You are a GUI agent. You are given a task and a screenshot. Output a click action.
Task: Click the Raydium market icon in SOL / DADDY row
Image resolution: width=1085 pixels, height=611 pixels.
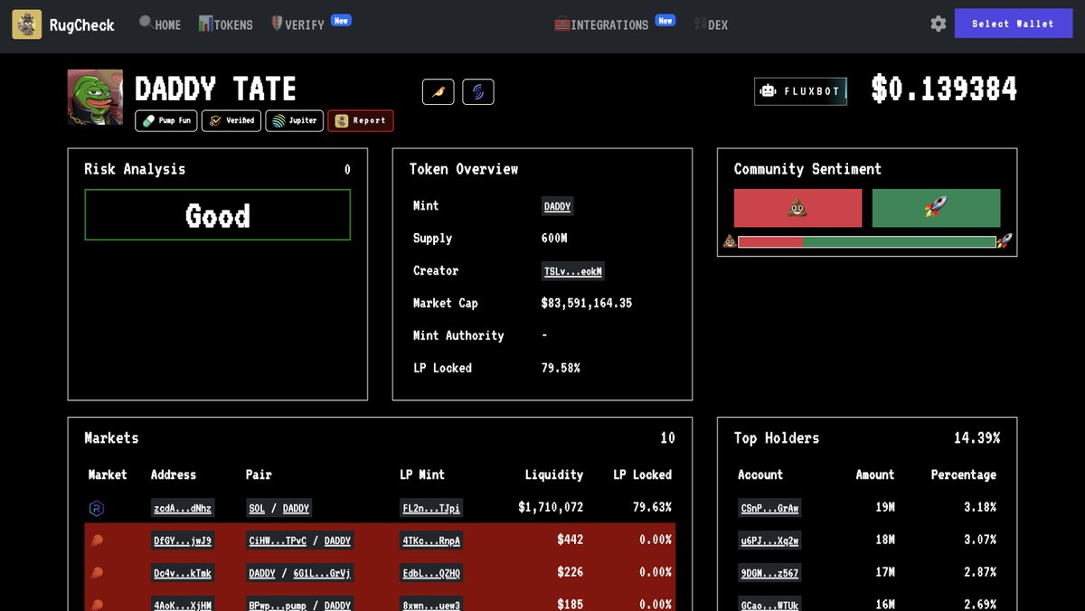click(96, 508)
